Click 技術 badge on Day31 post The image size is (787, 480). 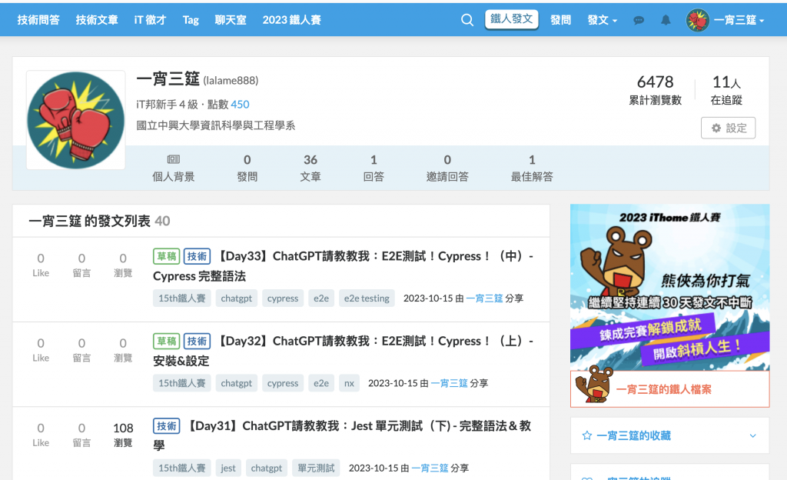pos(167,426)
